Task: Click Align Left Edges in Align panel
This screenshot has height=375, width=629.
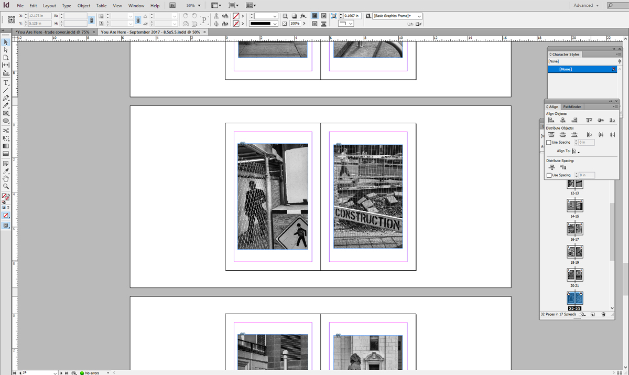Action: [x=551, y=120]
